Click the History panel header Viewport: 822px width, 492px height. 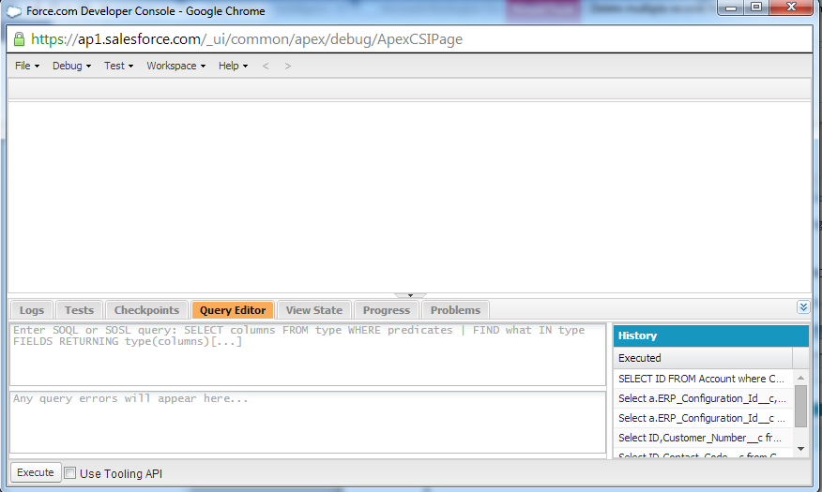tap(711, 336)
